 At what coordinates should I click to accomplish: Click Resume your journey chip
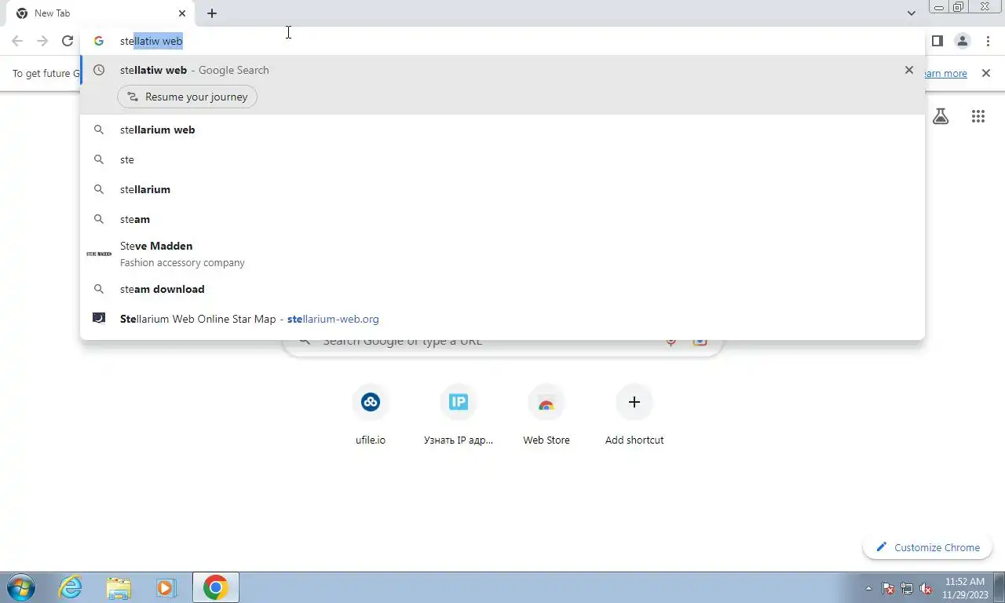(187, 97)
